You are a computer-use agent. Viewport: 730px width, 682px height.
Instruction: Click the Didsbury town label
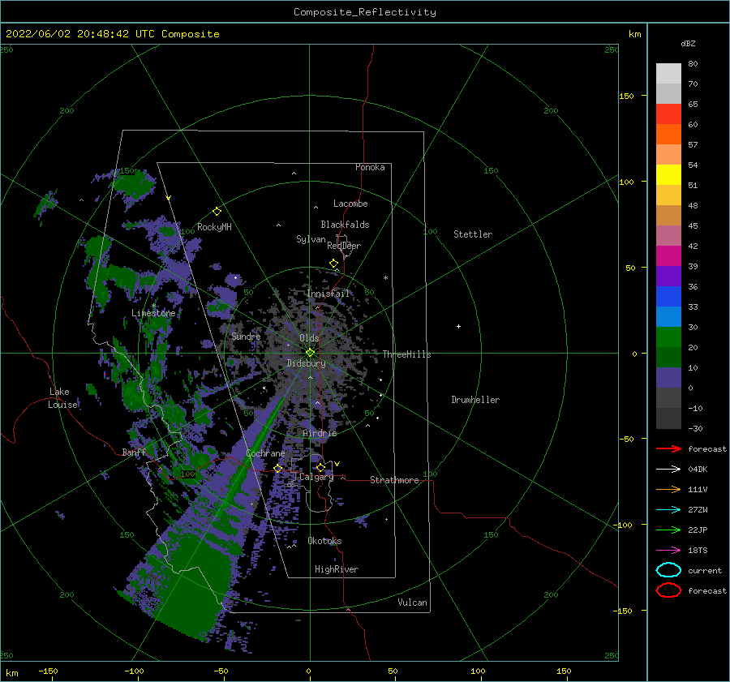pyautogui.click(x=306, y=363)
